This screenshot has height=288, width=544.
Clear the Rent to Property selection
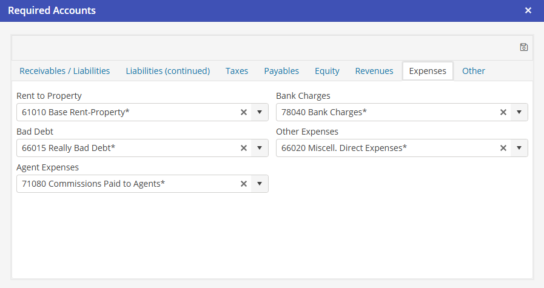pyautogui.click(x=244, y=112)
